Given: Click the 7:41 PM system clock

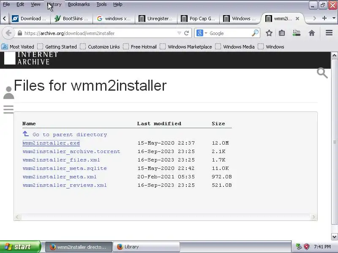Looking at the screenshot, I should pos(322,247).
